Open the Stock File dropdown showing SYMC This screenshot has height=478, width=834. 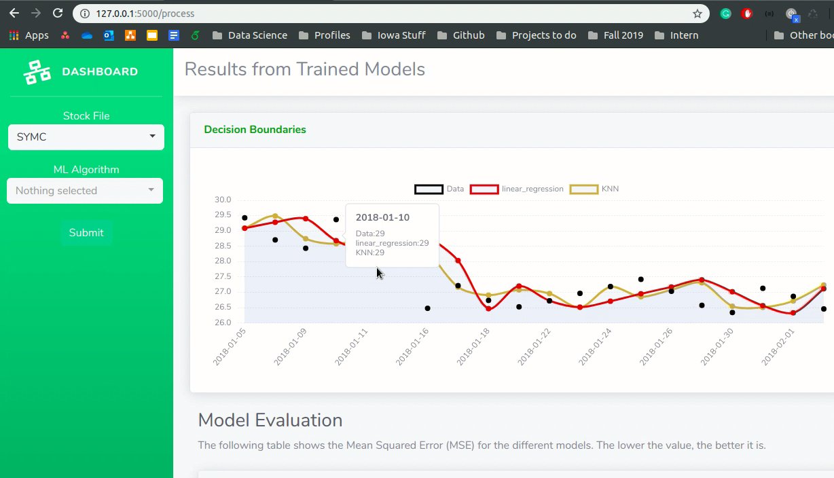86,137
